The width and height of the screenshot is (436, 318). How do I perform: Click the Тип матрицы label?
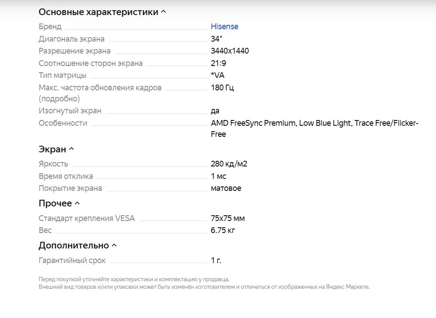click(x=62, y=75)
